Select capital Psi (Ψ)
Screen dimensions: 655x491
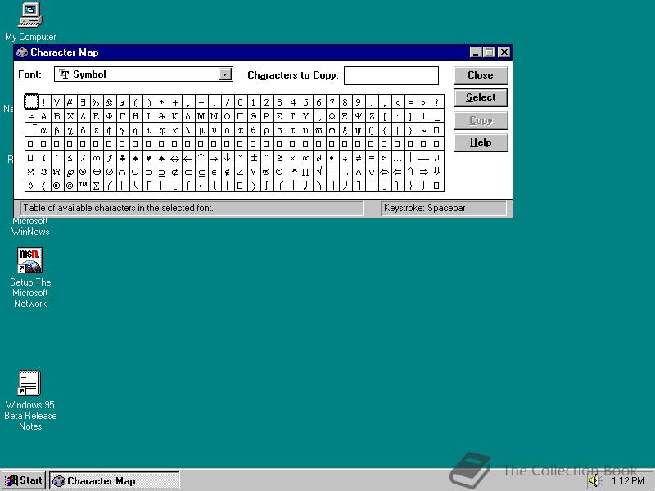(358, 116)
